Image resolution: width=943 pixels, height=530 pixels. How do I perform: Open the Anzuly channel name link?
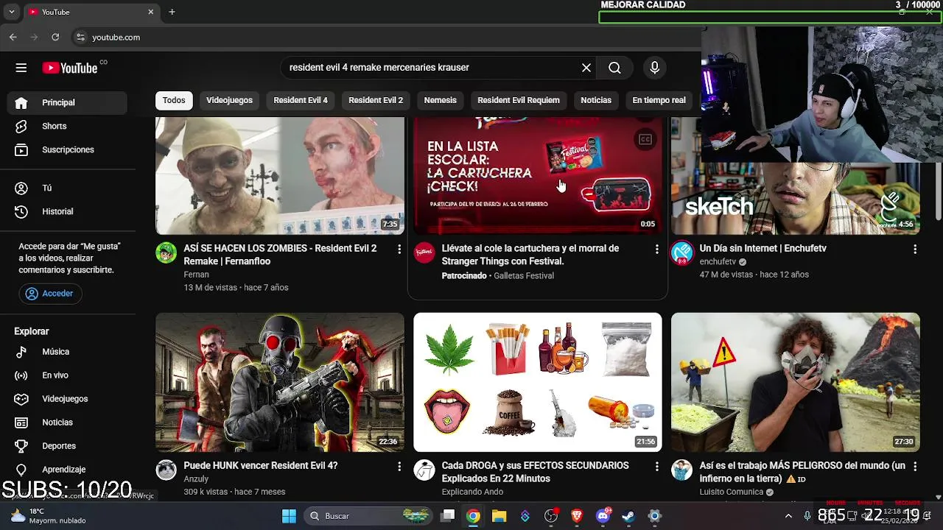point(196,479)
